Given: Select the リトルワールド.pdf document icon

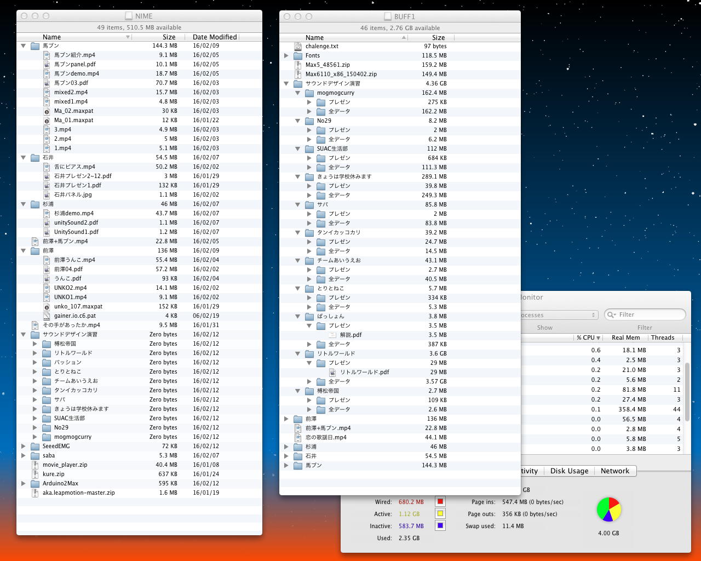Looking at the screenshot, I should pos(332,372).
